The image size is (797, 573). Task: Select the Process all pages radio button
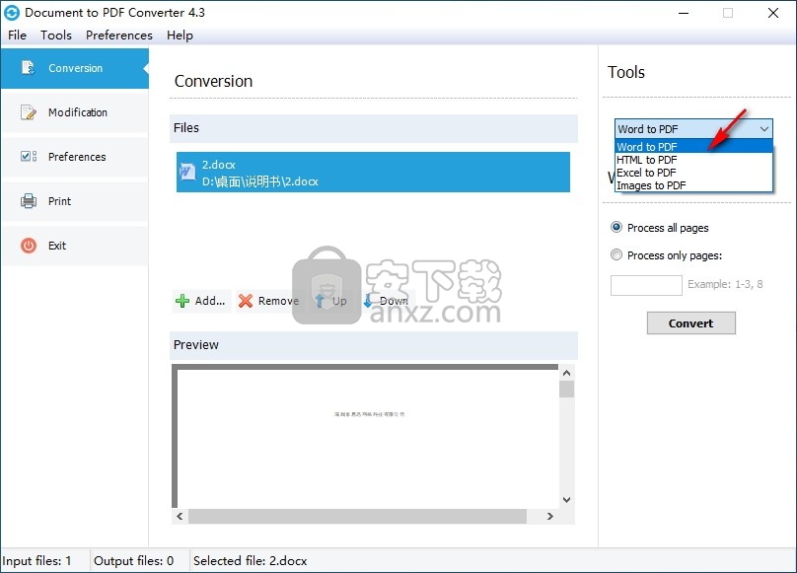[616, 227]
